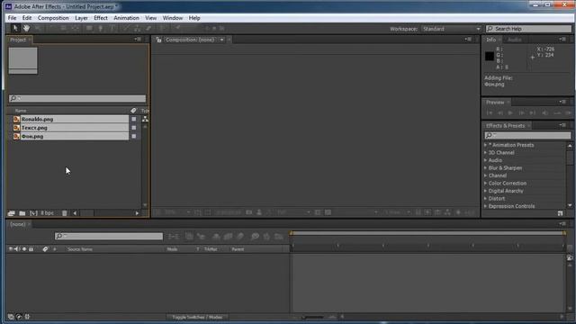
Task: Click the solo column header in timeline
Action: [24, 249]
